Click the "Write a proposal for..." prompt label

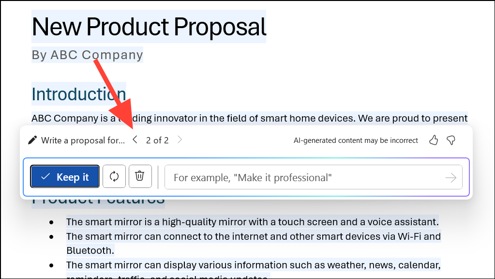click(x=82, y=140)
